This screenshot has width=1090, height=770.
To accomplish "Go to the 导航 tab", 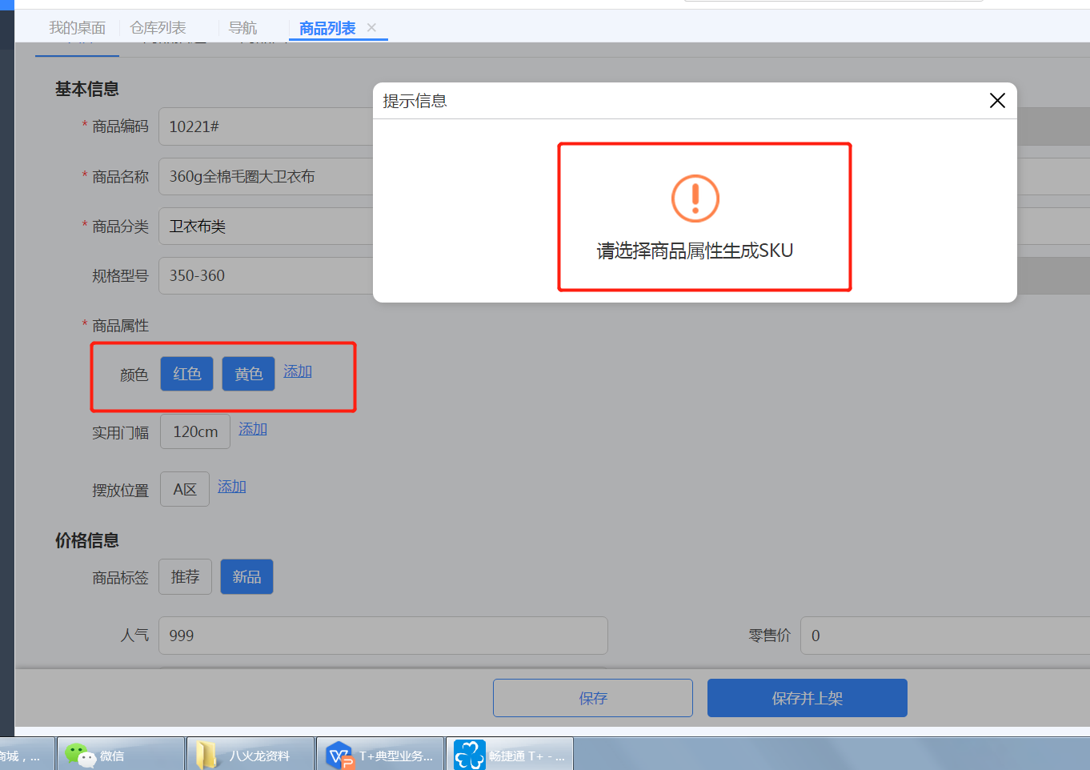I will click(242, 28).
